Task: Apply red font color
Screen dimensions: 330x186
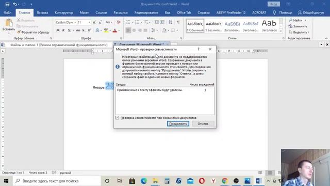Action: [x=114, y=30]
